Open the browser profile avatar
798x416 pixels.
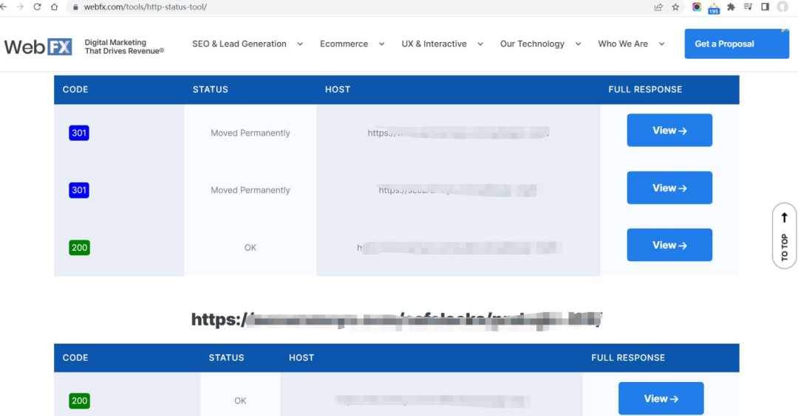(x=782, y=7)
